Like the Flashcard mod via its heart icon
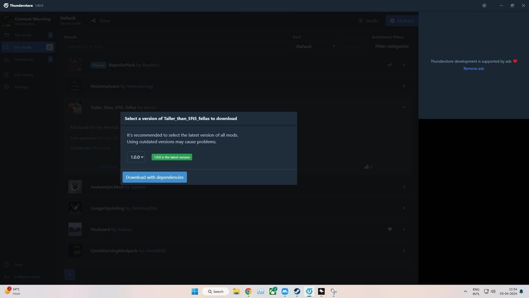The image size is (529, 298). 388,228
